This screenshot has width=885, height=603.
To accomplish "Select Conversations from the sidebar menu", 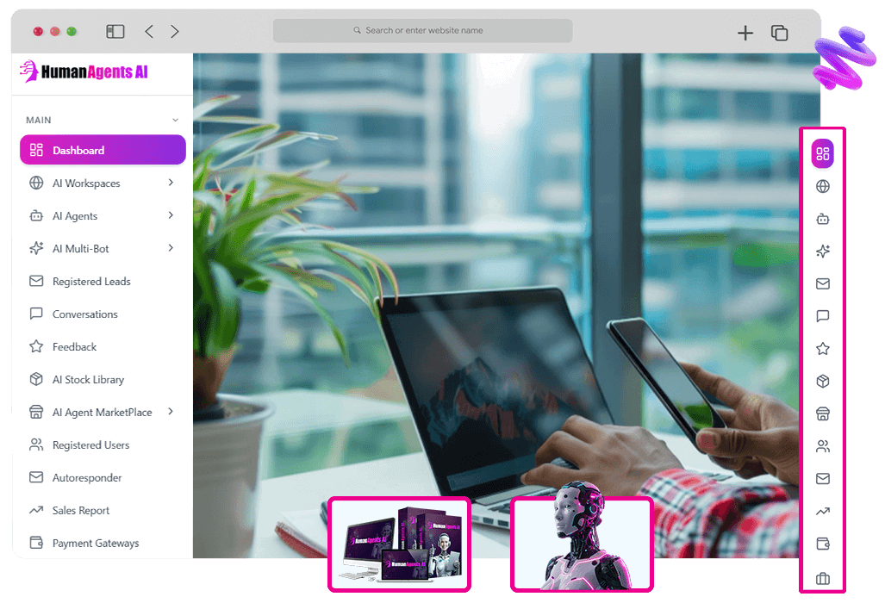I will coord(84,314).
